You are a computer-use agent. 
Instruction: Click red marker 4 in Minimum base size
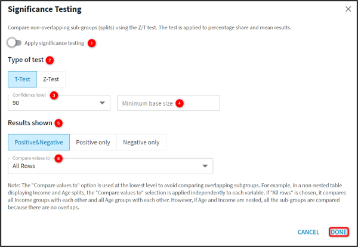[x=180, y=103]
